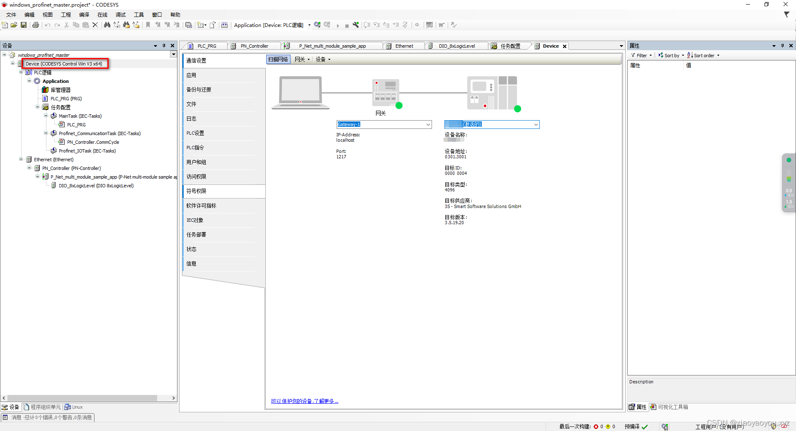Image resolution: width=796 pixels, height=431 pixels.
Task: Click the Redo arrow icon
Action: point(57,25)
